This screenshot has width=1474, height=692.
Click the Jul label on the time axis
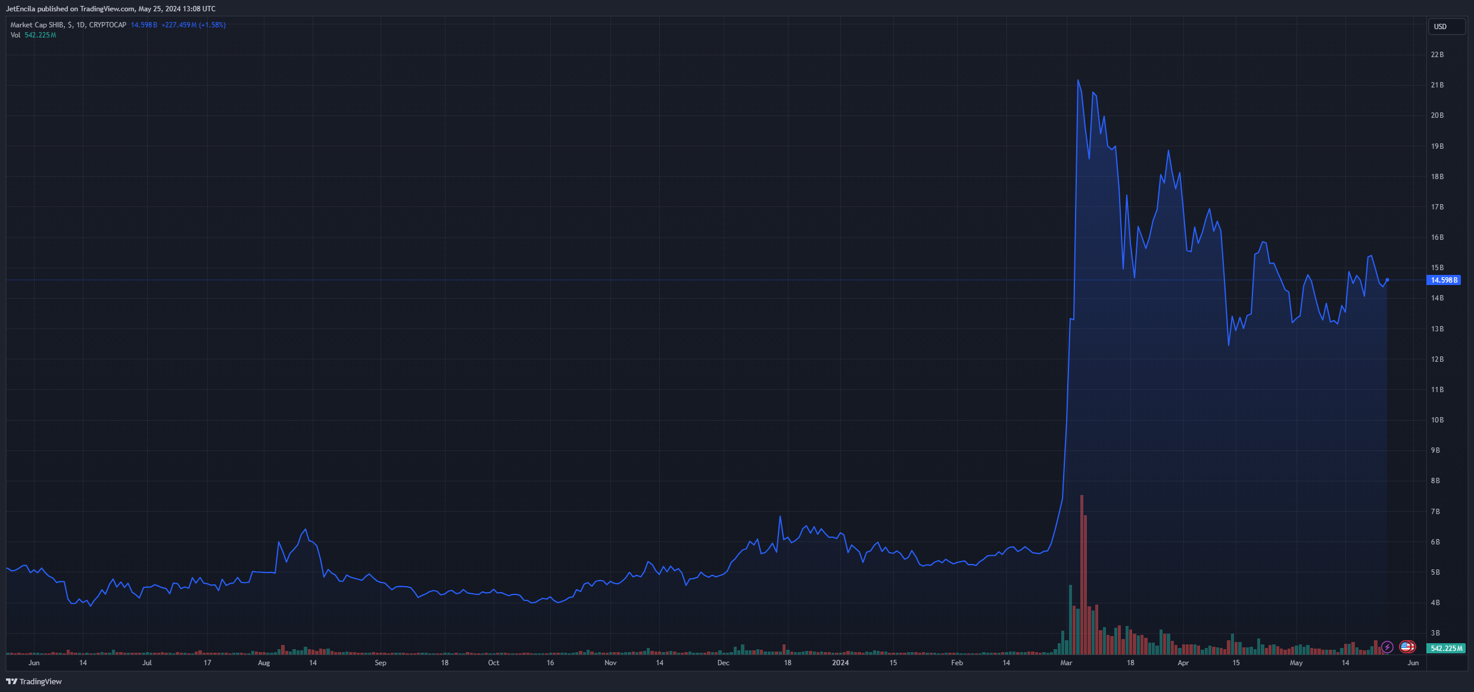tap(147, 663)
